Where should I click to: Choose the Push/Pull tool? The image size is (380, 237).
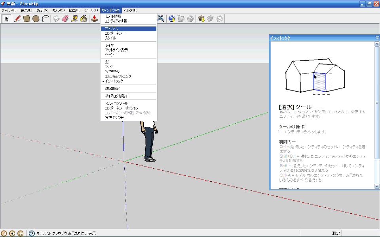click(x=94, y=19)
